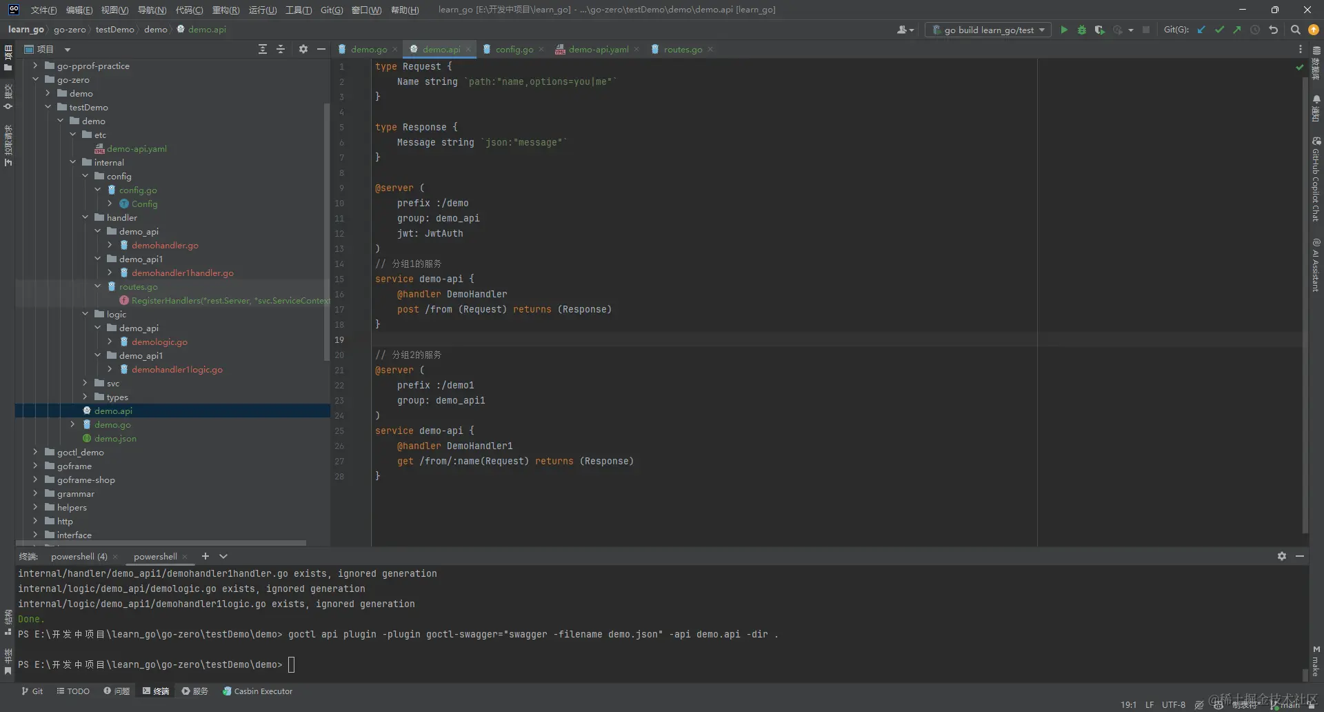The width and height of the screenshot is (1324, 712).
Task: Select demologic.go in project tree
Action: tap(159, 342)
